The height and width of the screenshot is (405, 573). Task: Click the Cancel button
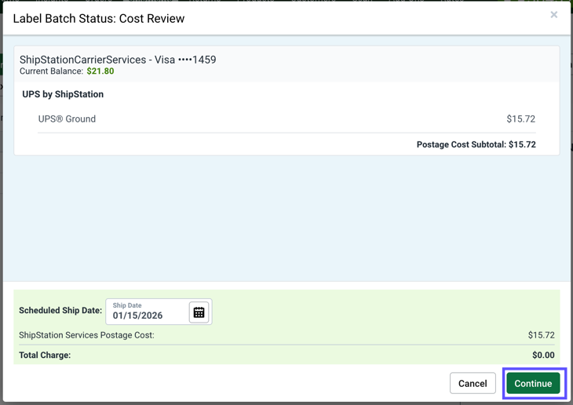point(473,383)
